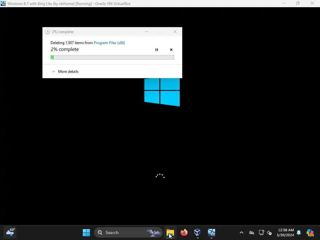Viewport: 320px width, 240px height.
Task: Open the weather widget showing 60°
Action: pyautogui.click(x=10, y=232)
